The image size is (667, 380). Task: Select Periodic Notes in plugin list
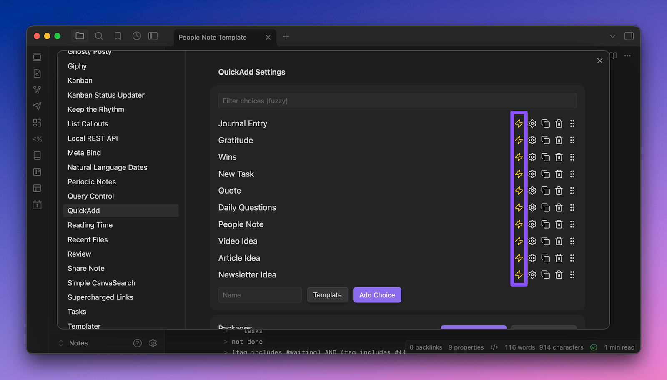click(92, 182)
